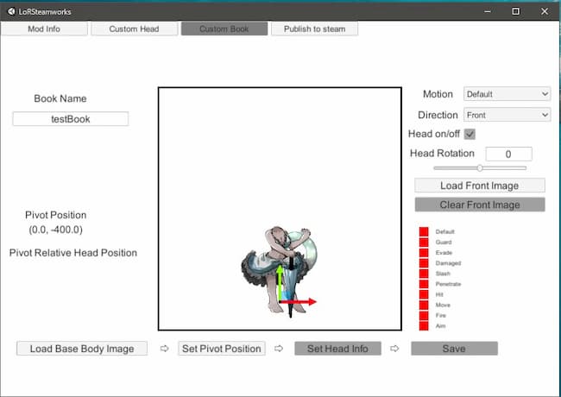Click the Damaged motion label
The image size is (561, 397).
(x=448, y=263)
